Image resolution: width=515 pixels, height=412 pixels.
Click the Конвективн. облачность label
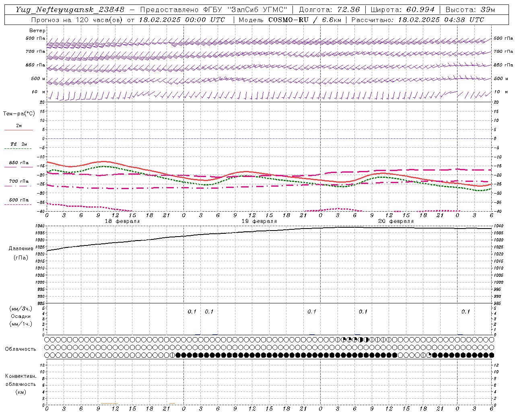(x=21, y=380)
